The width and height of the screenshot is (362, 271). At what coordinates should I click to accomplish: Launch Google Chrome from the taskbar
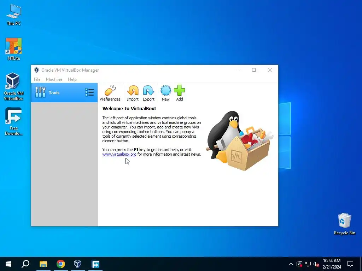(x=61, y=264)
